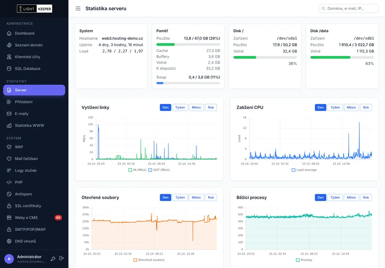Select Rok range for Otevřené soubory
This screenshot has height=268, width=385.
click(x=211, y=198)
